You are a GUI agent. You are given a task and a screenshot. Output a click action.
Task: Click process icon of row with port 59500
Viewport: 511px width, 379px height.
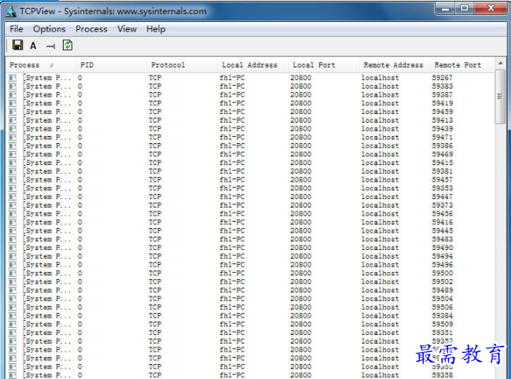point(13,273)
